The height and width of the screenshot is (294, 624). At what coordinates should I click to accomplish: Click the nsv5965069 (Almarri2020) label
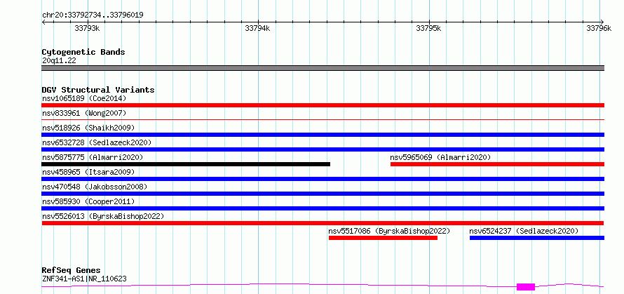tap(440, 157)
